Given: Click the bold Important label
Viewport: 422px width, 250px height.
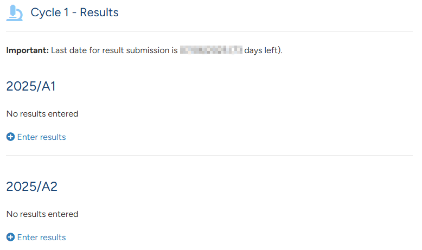Looking at the screenshot, I should pos(28,50).
